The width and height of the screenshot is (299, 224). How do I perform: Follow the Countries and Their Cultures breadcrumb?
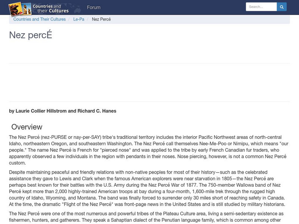[40, 19]
